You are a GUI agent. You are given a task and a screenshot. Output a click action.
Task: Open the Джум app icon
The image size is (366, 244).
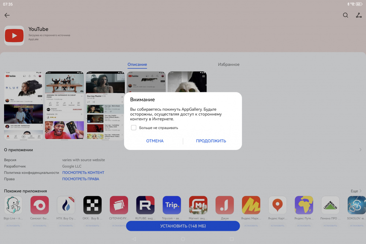click(225, 205)
